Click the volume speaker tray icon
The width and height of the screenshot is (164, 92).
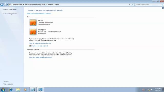151,90
